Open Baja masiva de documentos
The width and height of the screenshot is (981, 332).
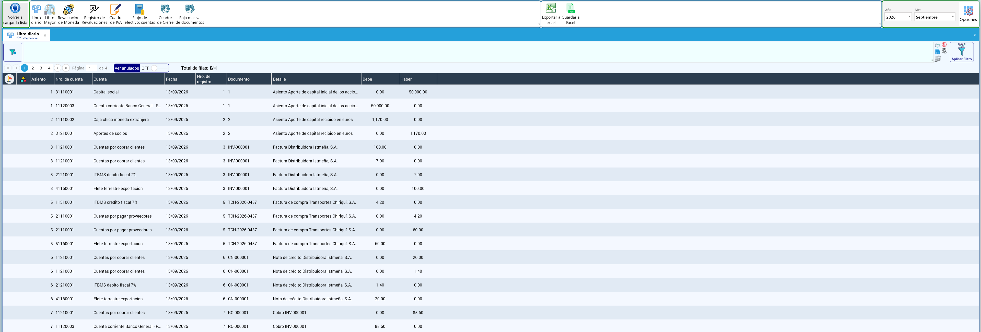point(190,14)
